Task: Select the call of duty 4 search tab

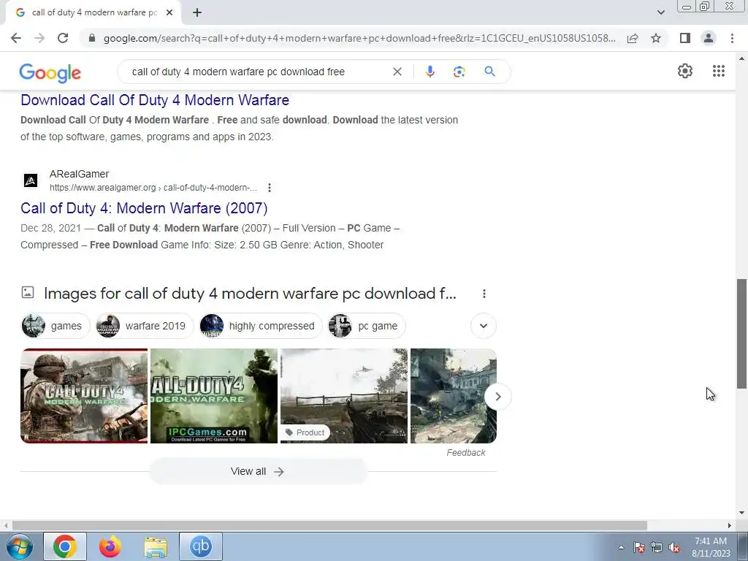Action: (x=93, y=12)
